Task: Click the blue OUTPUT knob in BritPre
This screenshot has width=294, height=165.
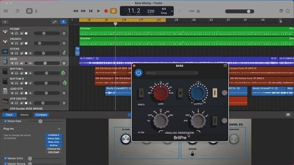Action: 198,93
